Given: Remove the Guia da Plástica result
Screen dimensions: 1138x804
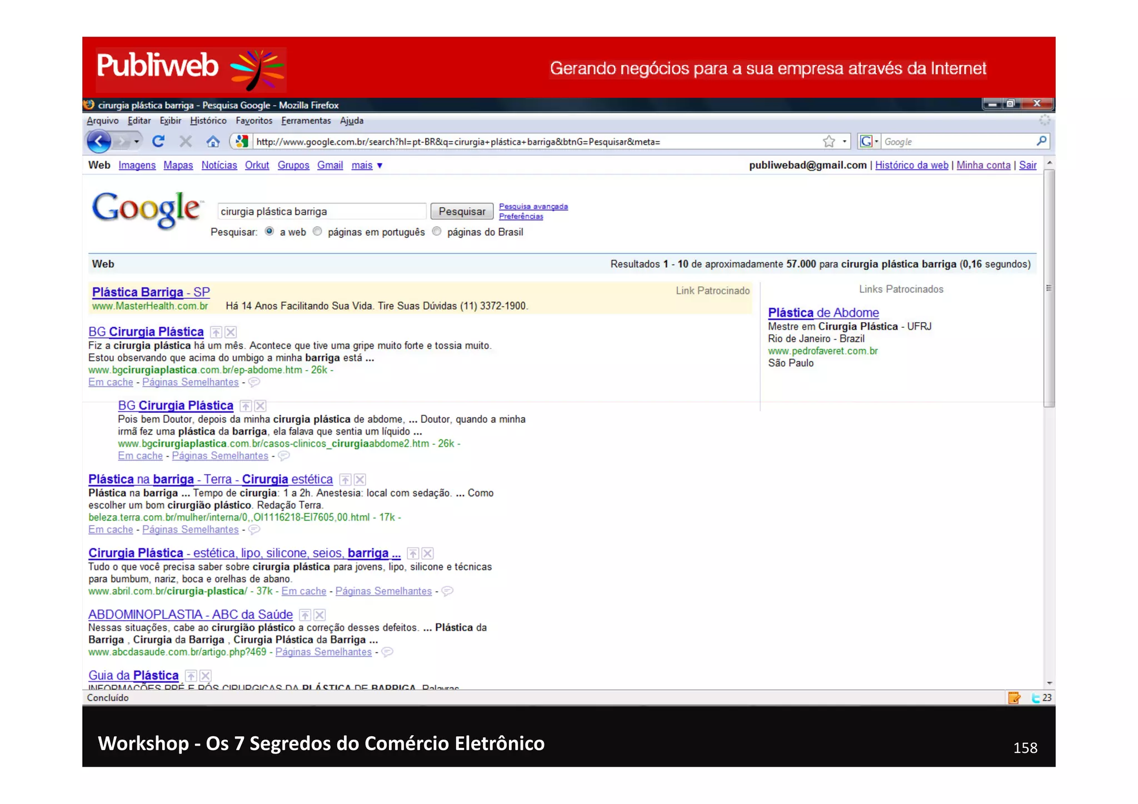Looking at the screenshot, I should (x=205, y=676).
